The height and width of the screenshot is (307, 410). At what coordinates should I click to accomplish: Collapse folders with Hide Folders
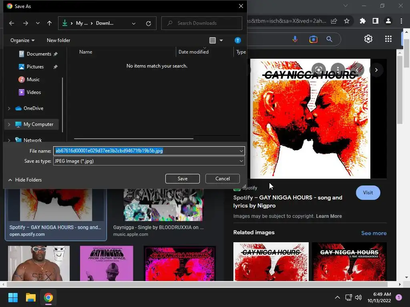click(25, 180)
